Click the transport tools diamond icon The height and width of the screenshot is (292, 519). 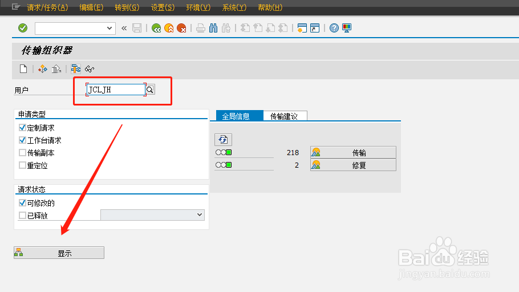pyautogui.click(x=43, y=69)
